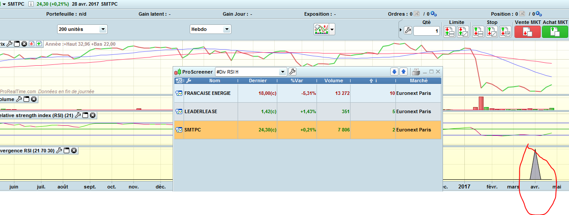Maximize the RSI (21) panel
Viewport: 569px width, 215px height.
[85, 115]
